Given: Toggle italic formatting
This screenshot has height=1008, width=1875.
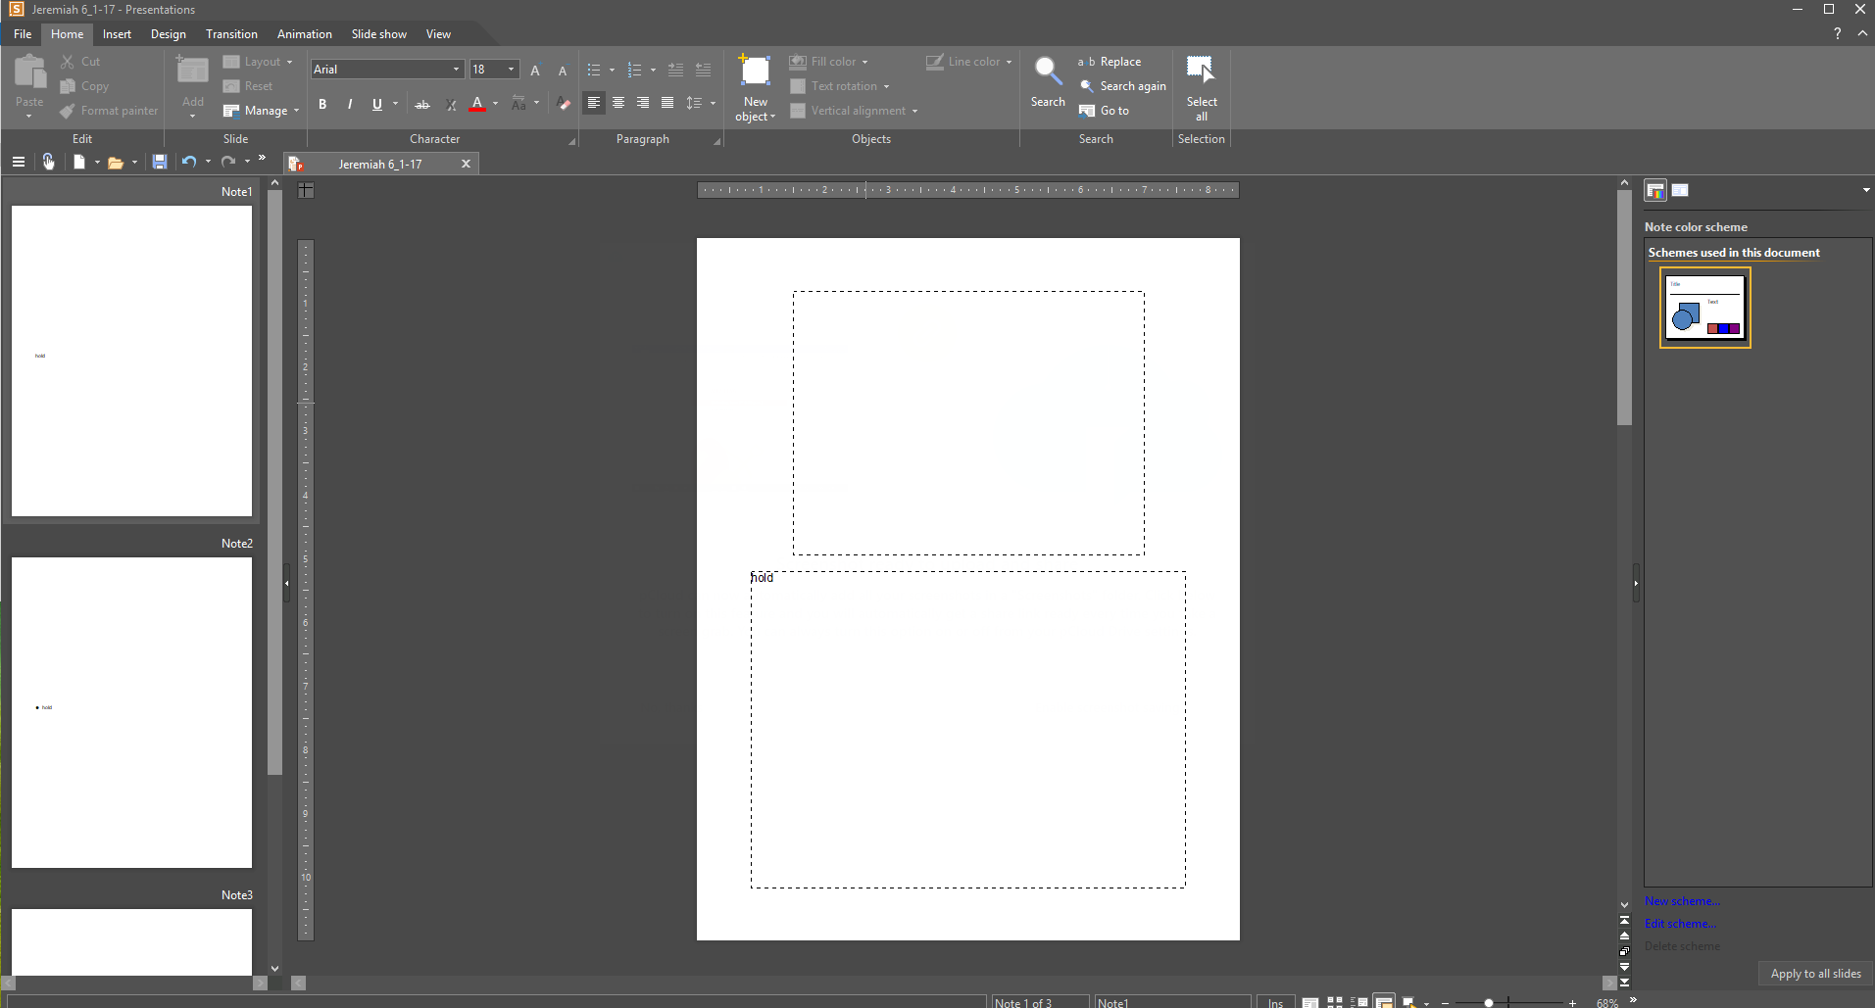Looking at the screenshot, I should click(x=350, y=104).
